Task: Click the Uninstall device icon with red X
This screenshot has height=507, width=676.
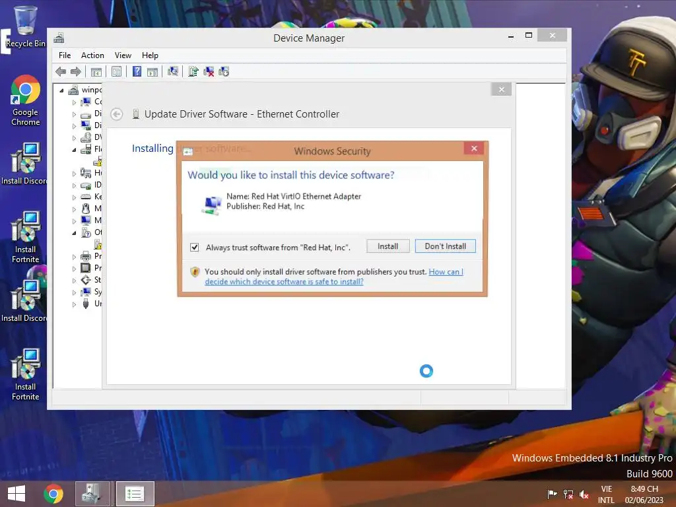Action: pos(209,71)
